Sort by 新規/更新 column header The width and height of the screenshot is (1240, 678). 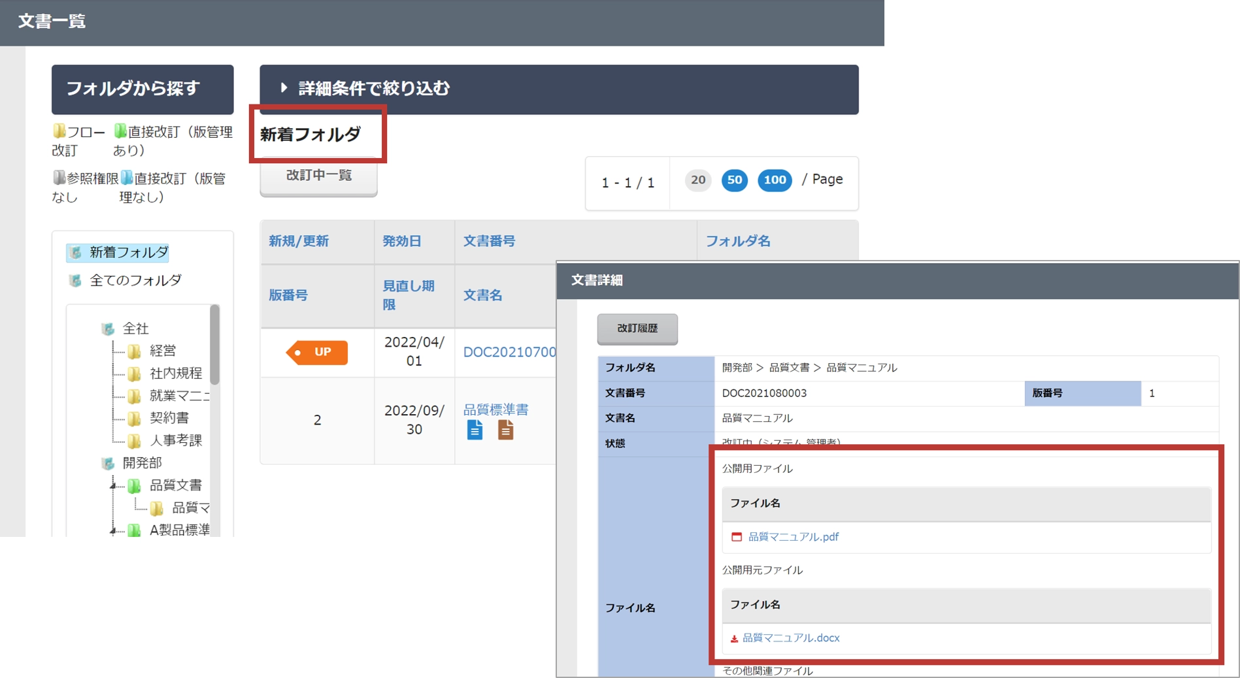299,241
